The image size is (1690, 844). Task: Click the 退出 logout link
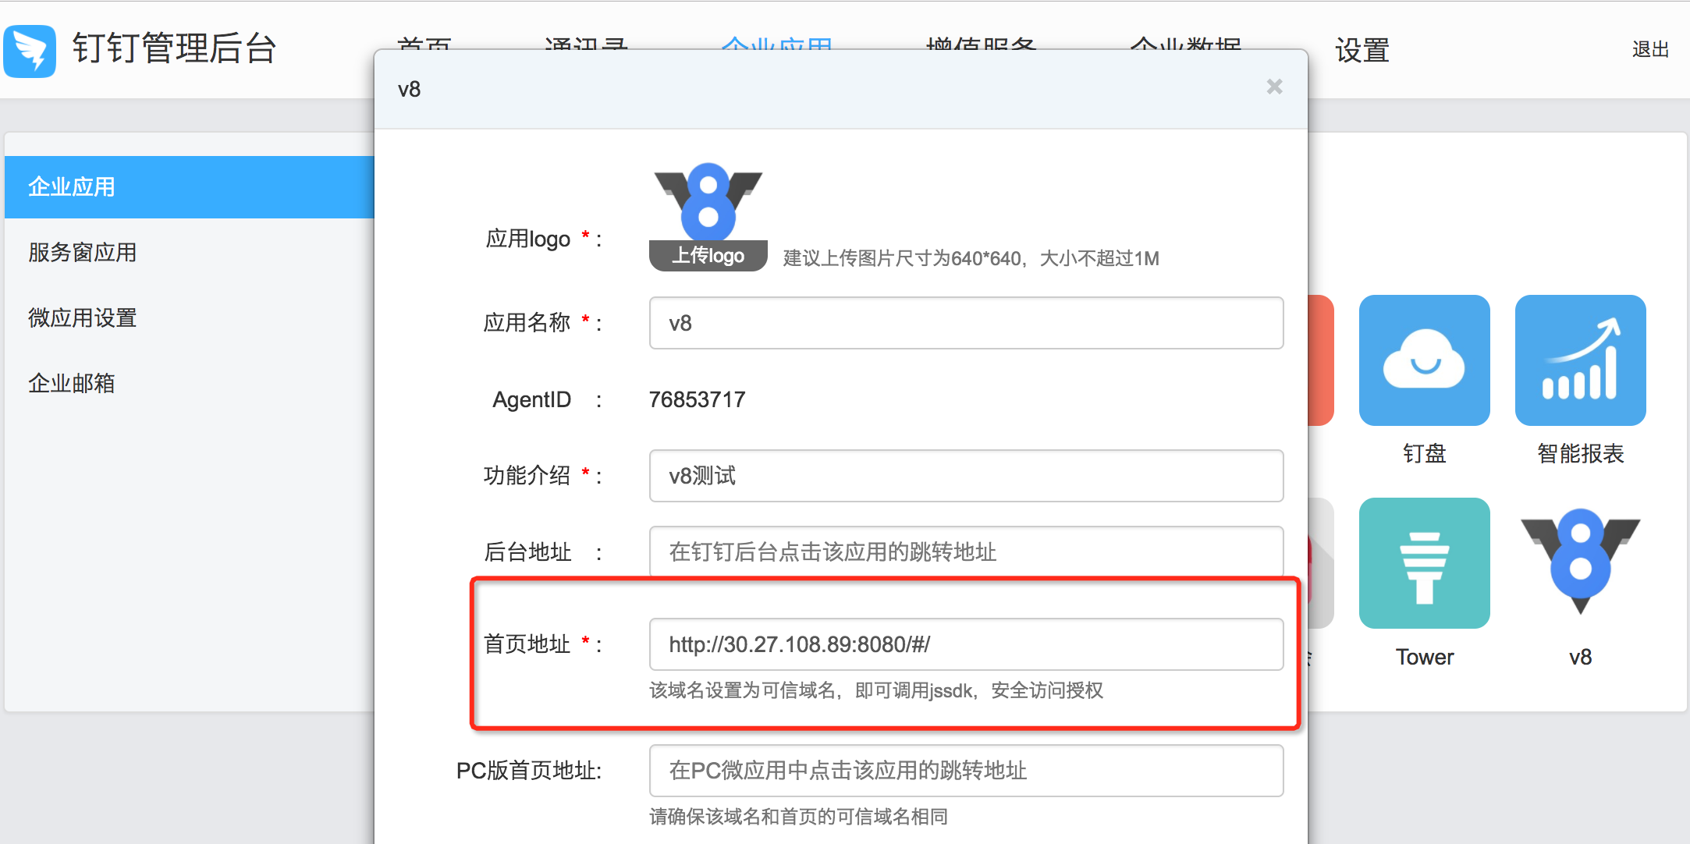pos(1650,50)
